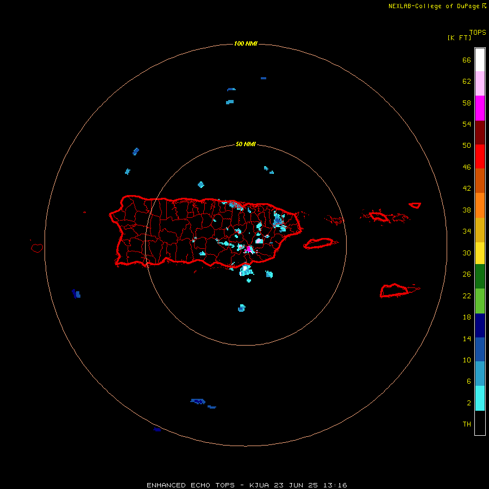The width and height of the screenshot is (489, 489).
Task: Click the "TOPS" legend heading
Action: [x=478, y=32]
